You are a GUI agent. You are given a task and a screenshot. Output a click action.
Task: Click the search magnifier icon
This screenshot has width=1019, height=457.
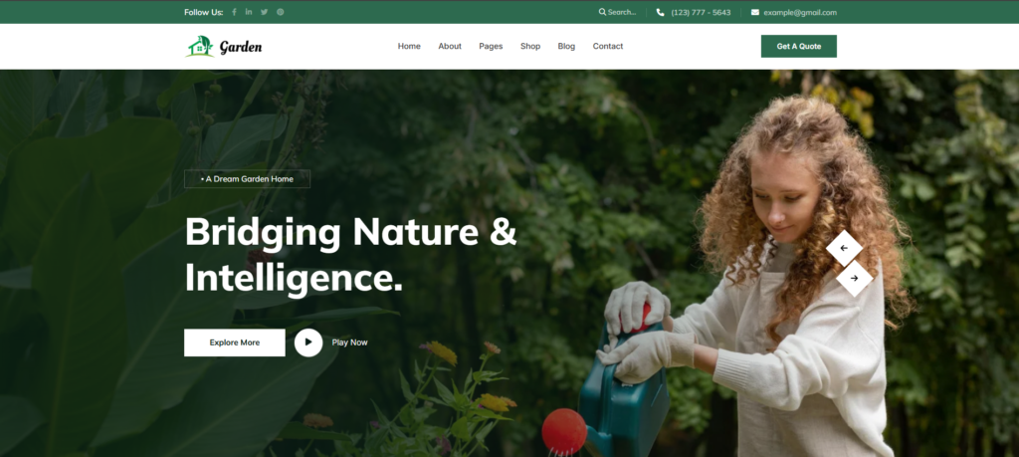click(602, 12)
